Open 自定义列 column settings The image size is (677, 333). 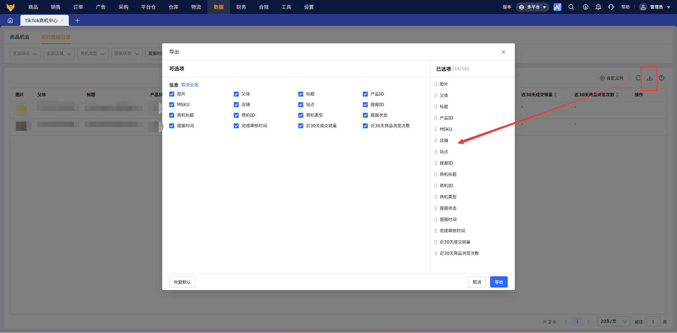612,78
